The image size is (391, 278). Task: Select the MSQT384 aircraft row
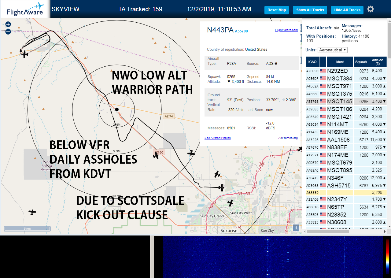click(x=346, y=78)
